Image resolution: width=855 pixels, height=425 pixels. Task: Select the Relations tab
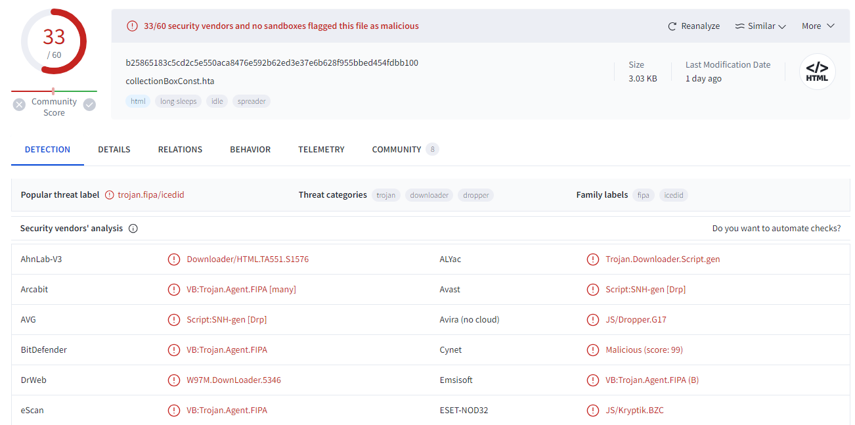click(x=180, y=150)
